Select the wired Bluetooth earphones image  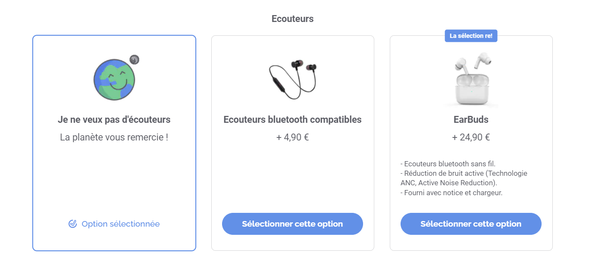click(293, 80)
